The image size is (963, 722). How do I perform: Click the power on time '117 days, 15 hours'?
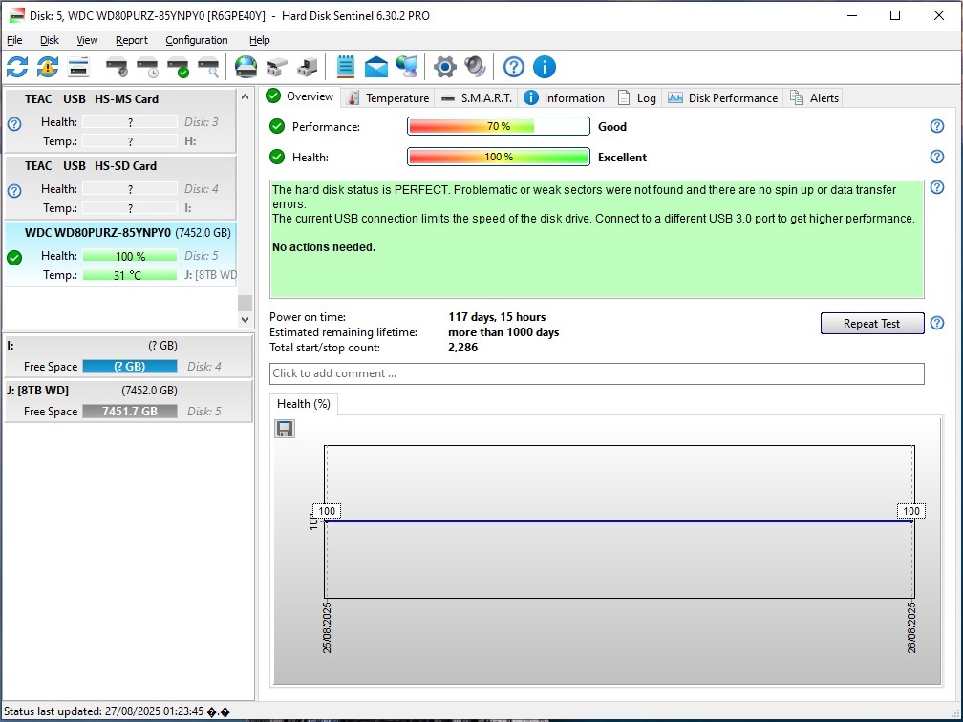[497, 317]
